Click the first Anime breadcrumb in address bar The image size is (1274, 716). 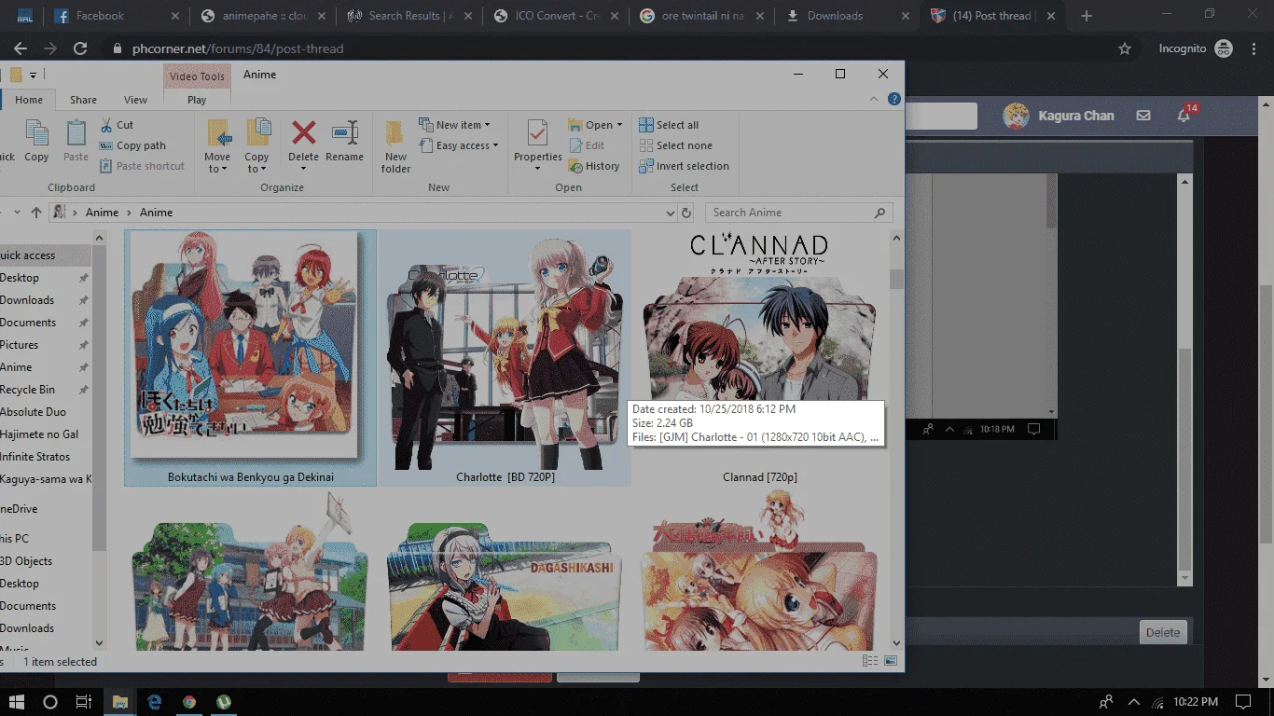pyautogui.click(x=102, y=213)
